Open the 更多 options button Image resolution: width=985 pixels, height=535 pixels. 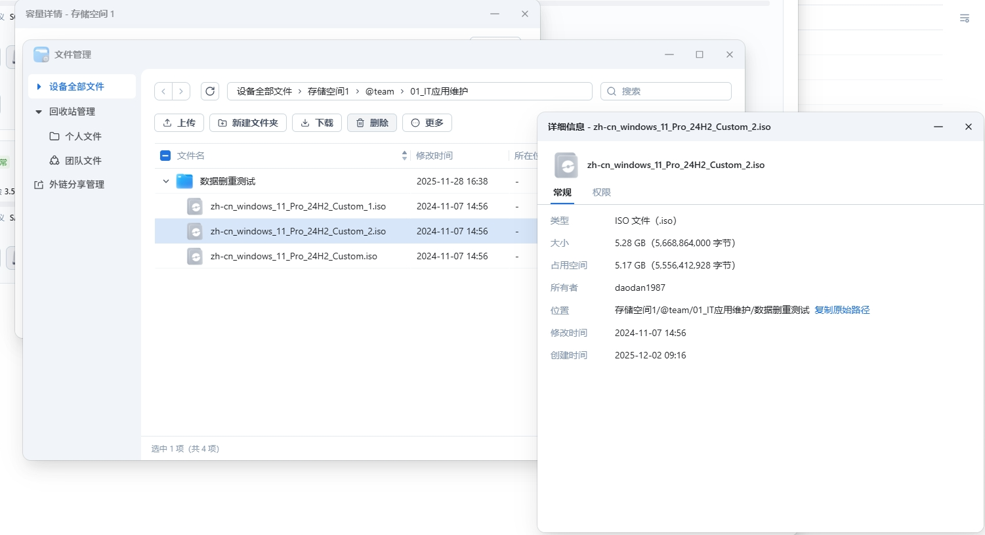point(427,123)
